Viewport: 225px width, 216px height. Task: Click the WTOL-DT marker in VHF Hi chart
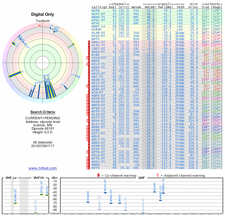(41, 194)
